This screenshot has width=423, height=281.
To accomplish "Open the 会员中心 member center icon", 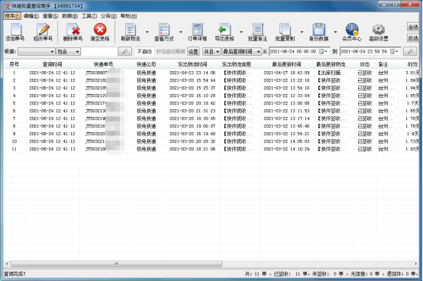I will click(x=352, y=29).
